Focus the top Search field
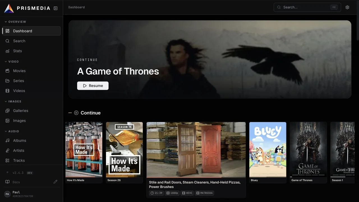Screen dimensions: 359x202 [307, 7]
